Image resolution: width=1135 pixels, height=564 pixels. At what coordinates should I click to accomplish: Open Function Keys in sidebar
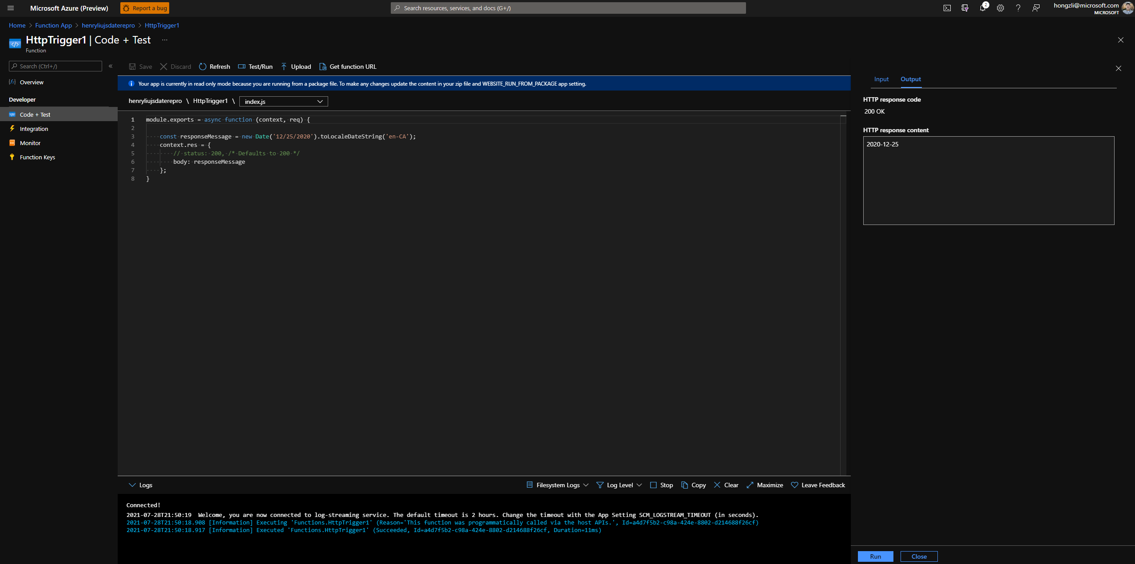[x=37, y=157]
